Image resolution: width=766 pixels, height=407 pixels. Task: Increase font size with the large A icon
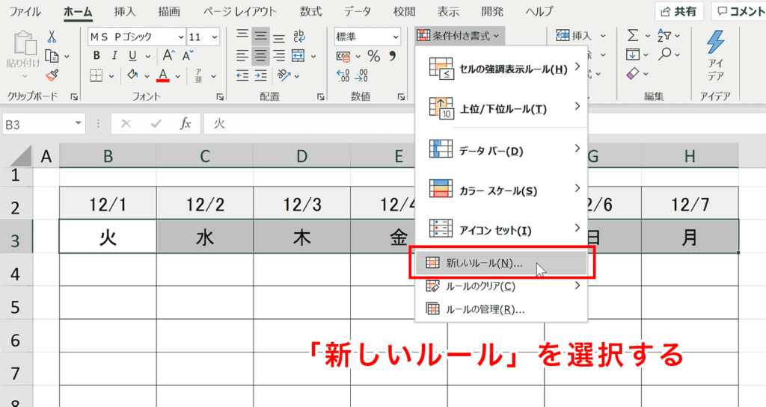pyautogui.click(x=168, y=56)
